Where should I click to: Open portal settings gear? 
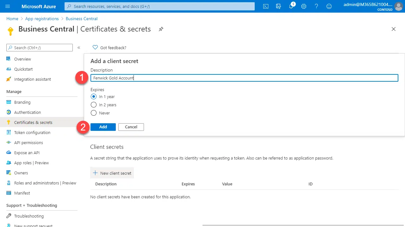pos(304,6)
